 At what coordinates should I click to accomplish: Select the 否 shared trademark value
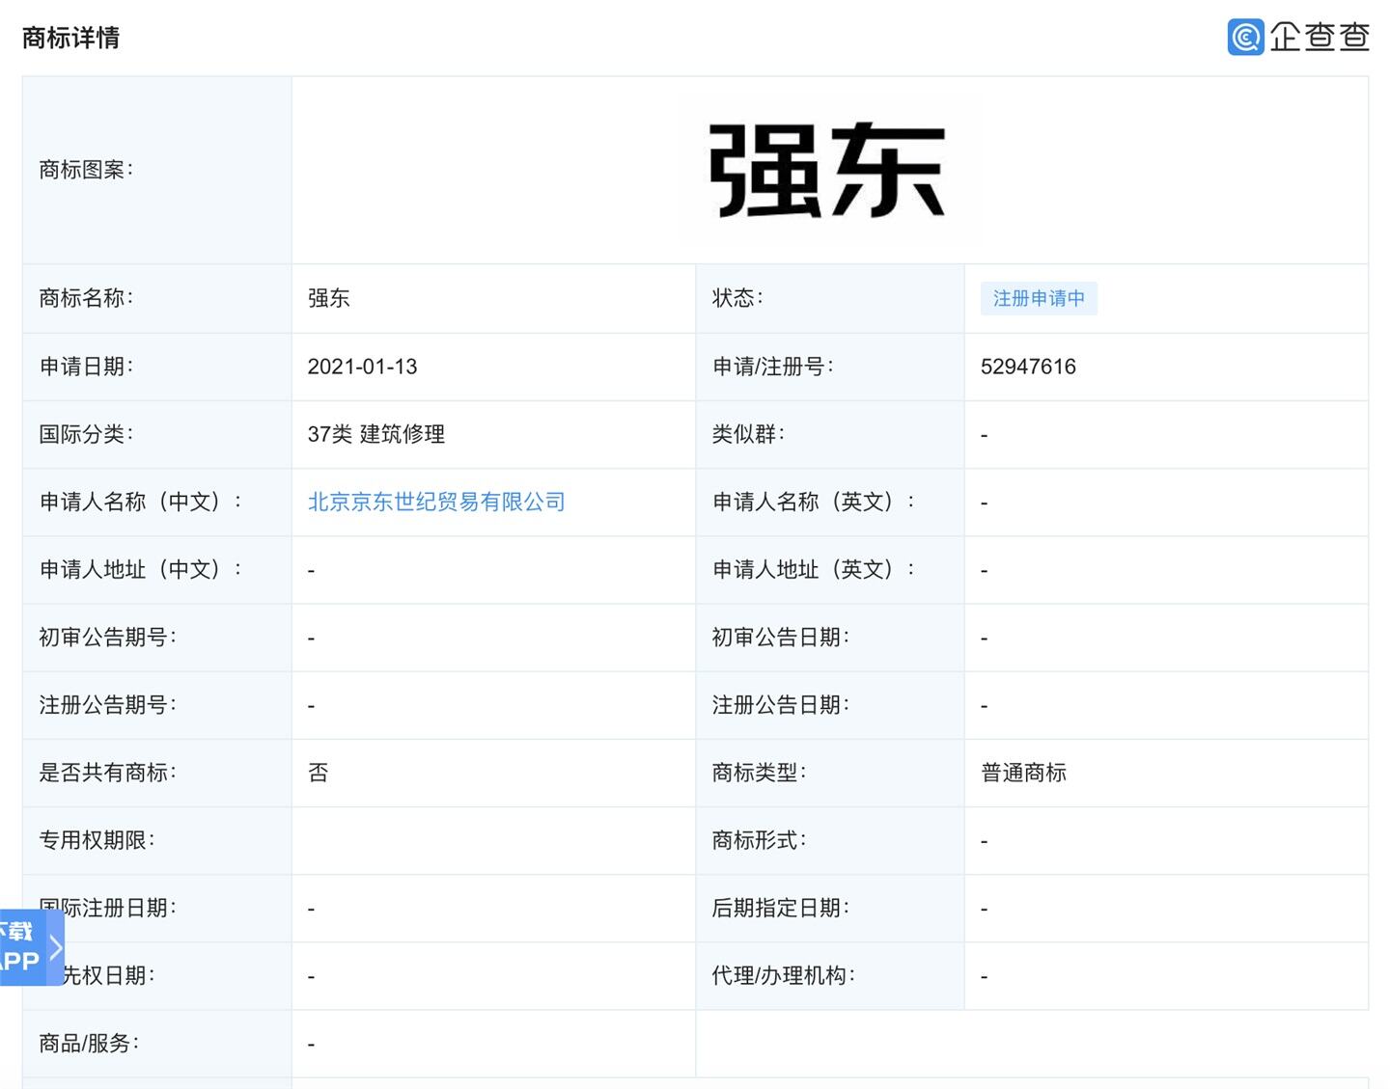pos(318,773)
